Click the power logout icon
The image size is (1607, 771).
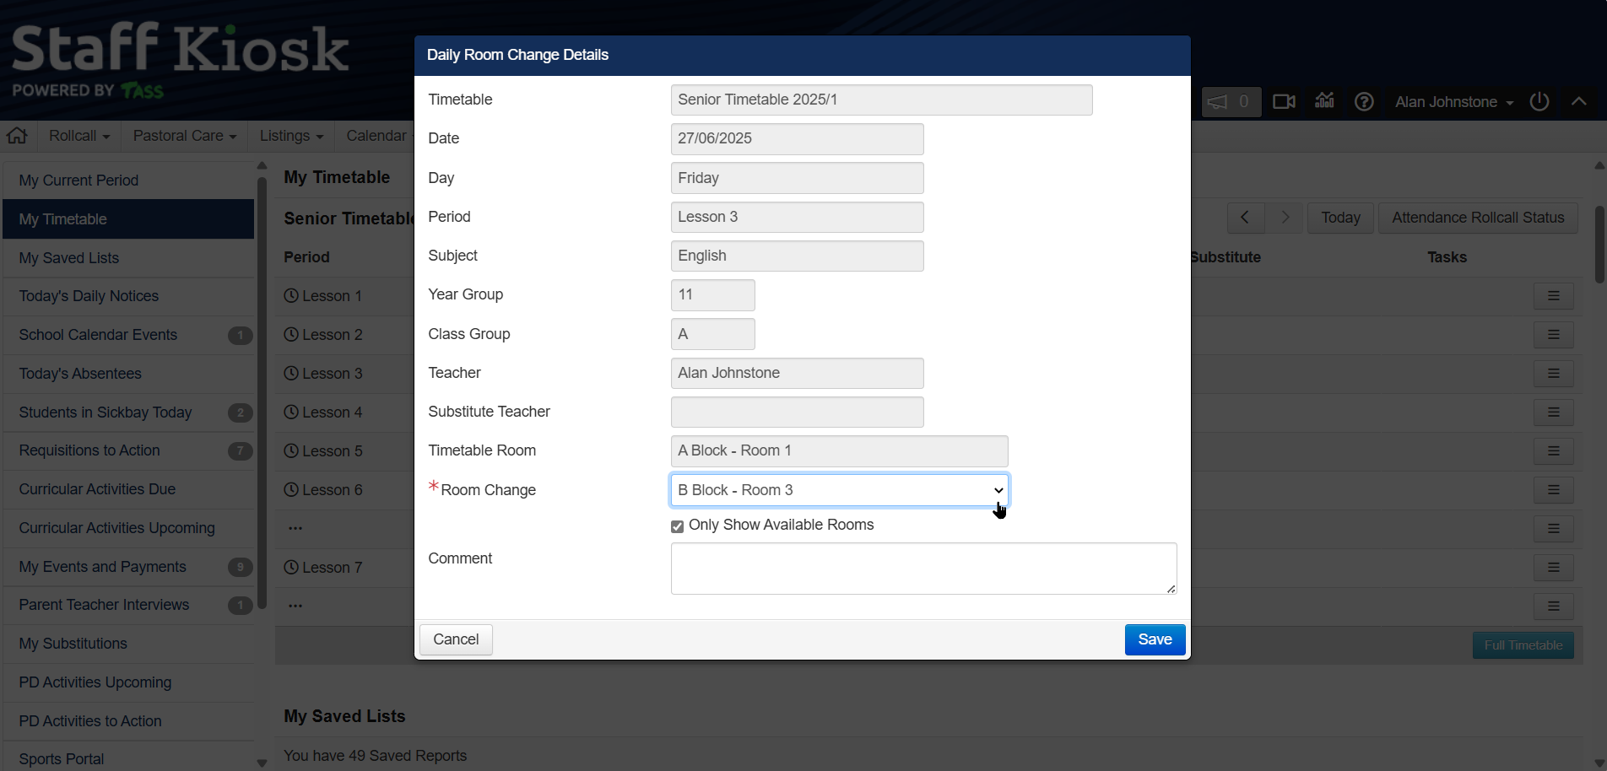[x=1539, y=102]
